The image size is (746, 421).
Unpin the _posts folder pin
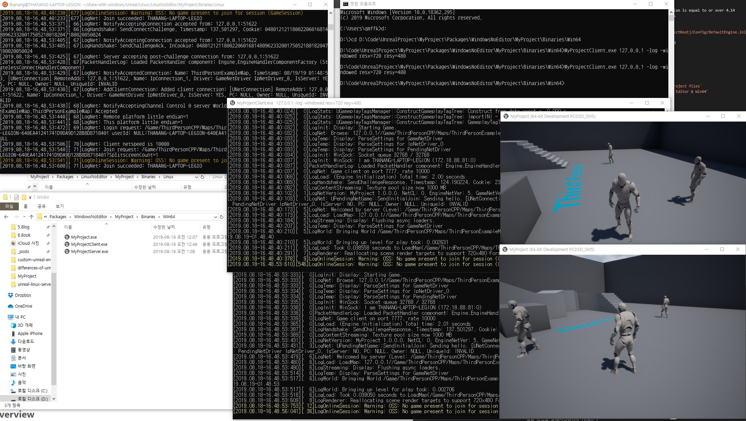pyautogui.click(x=48, y=252)
